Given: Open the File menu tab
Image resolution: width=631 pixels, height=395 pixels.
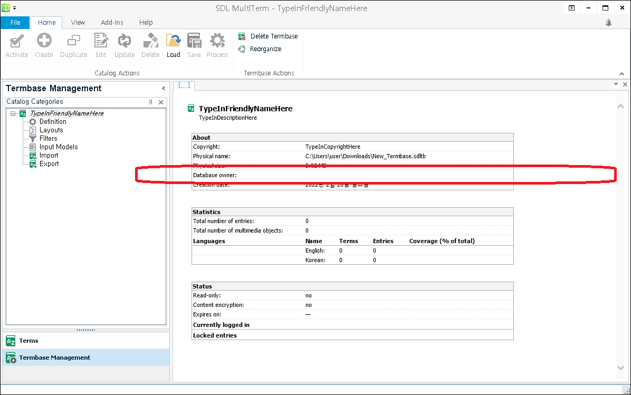Looking at the screenshot, I should (x=15, y=23).
